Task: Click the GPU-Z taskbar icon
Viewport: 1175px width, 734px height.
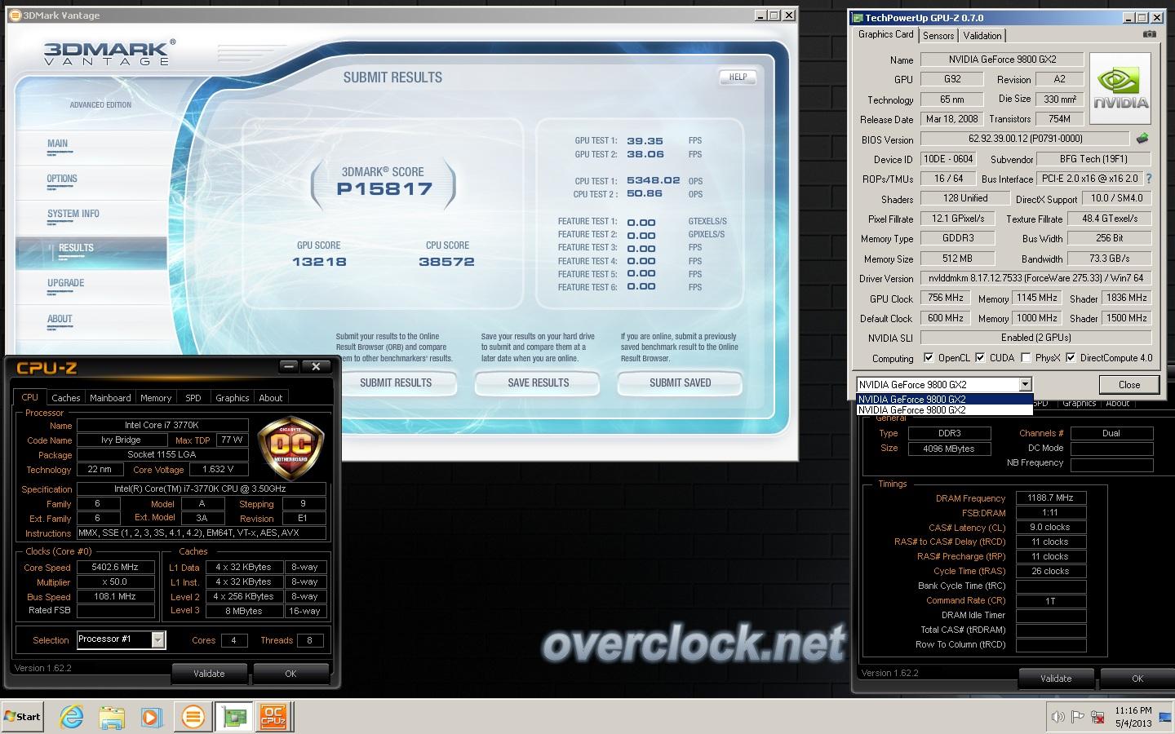Action: (x=233, y=717)
